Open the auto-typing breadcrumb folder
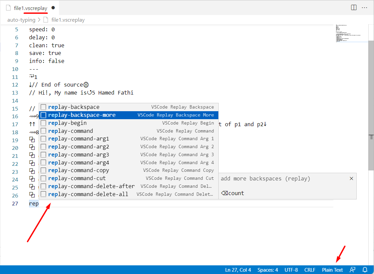Viewport: 374px width, 274px height. (x=21, y=20)
